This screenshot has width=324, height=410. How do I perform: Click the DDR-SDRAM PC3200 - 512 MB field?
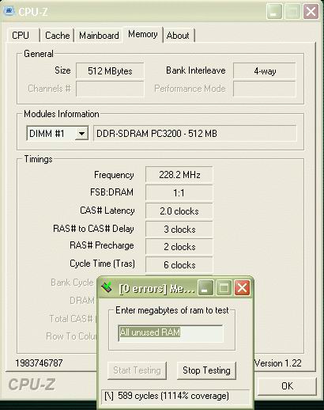pos(195,134)
